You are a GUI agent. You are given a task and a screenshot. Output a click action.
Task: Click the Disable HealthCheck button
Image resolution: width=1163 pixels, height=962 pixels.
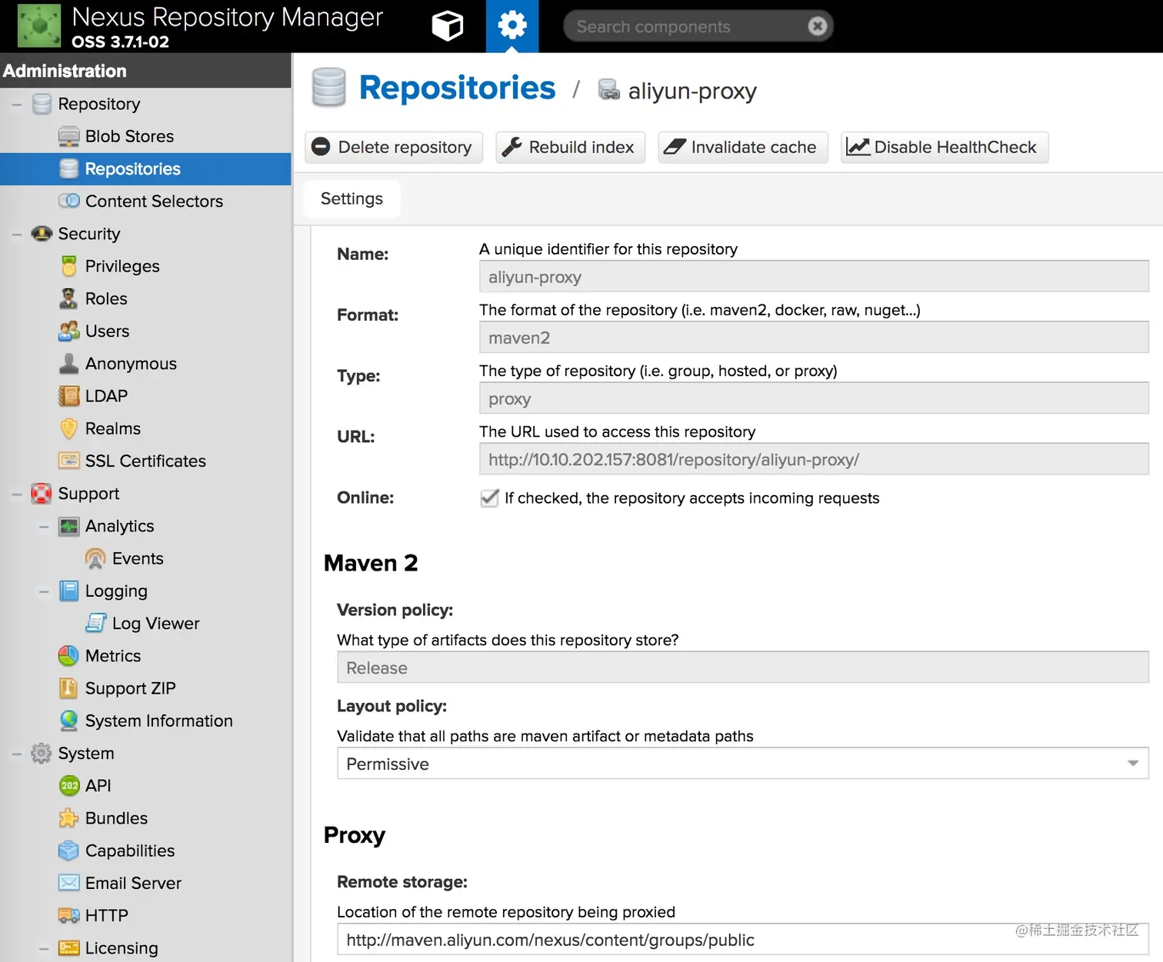[945, 147]
